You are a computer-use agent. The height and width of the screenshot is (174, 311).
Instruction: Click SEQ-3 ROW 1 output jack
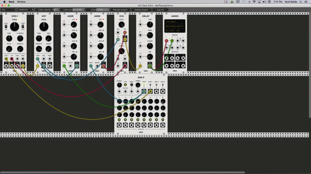(x=150, y=91)
